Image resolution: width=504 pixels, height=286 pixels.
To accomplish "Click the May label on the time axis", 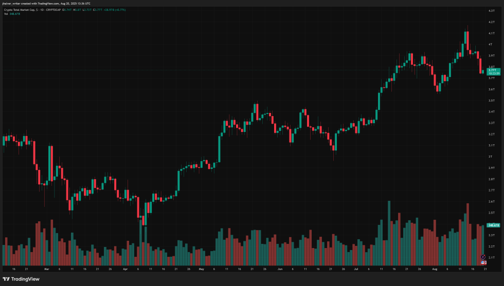I will [x=201, y=269].
